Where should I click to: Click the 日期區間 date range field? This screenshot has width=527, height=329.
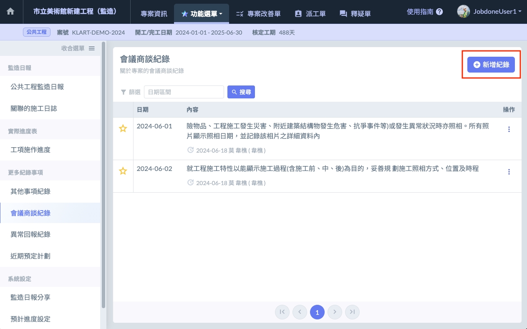coord(184,92)
